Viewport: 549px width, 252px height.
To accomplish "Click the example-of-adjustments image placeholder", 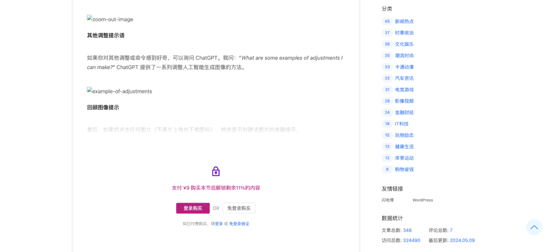I will (119, 91).
